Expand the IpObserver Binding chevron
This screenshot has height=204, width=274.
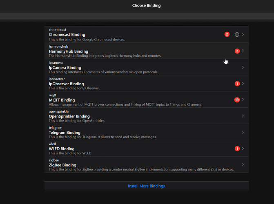pyautogui.click(x=243, y=84)
